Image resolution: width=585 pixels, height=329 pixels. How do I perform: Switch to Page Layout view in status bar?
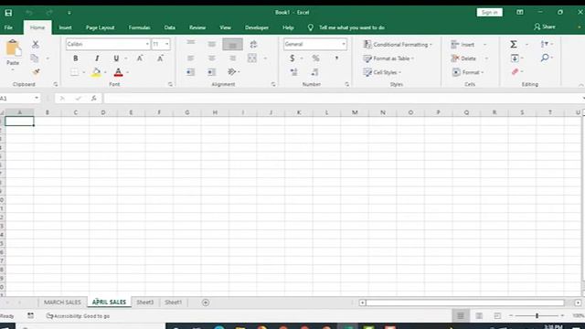point(479,316)
